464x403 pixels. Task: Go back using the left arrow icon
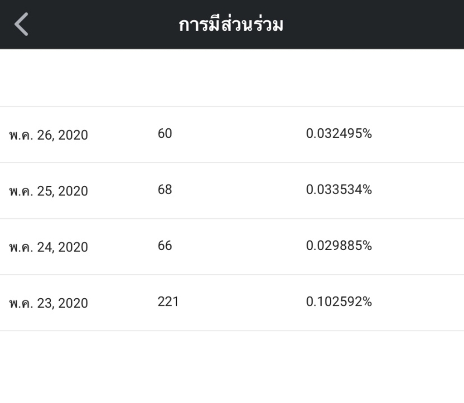pos(21,24)
